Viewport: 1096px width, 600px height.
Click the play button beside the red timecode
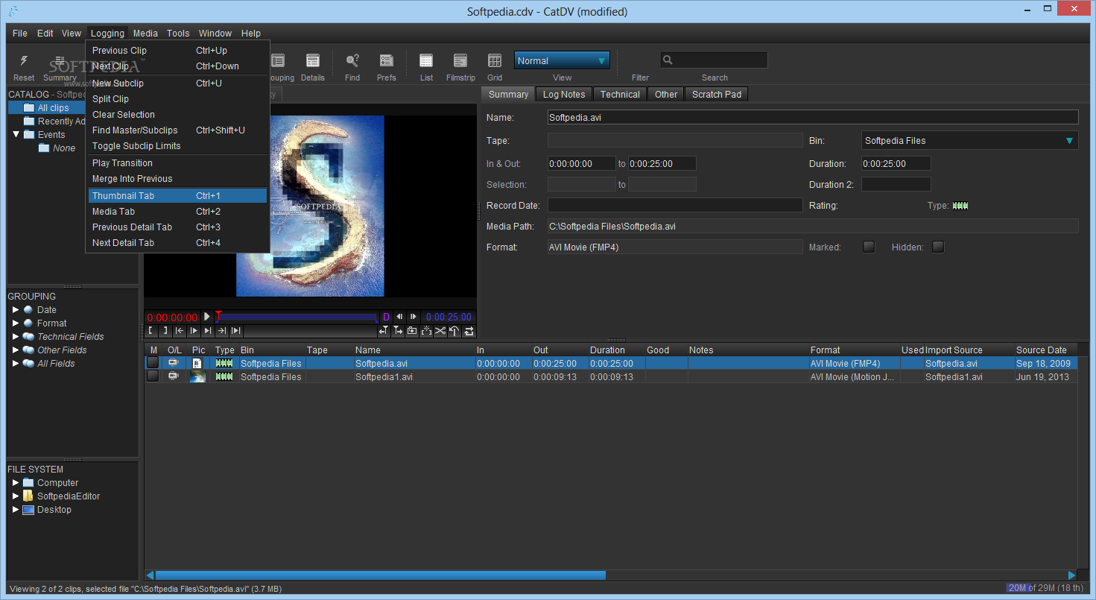[x=207, y=317]
